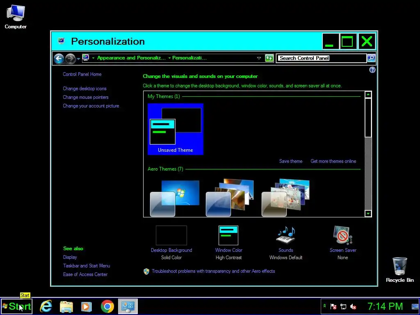Launch Internet Explorer from taskbar
Image resolution: width=420 pixels, height=315 pixels.
point(46,306)
